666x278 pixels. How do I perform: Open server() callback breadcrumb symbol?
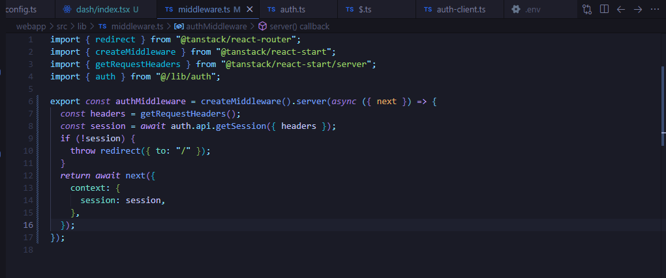[299, 26]
